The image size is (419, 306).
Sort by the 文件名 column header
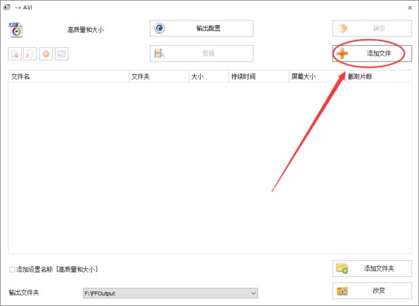click(x=69, y=76)
